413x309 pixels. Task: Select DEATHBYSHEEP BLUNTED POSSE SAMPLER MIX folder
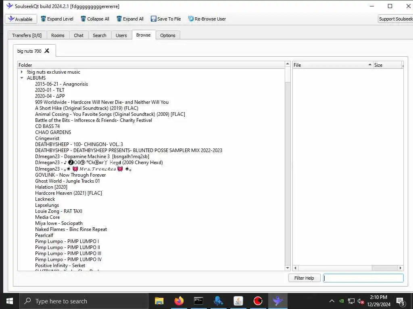pyautogui.click(x=129, y=150)
